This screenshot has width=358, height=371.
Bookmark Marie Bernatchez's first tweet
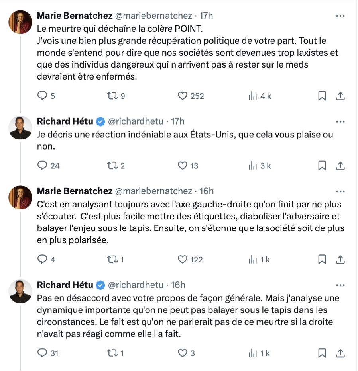(x=322, y=96)
